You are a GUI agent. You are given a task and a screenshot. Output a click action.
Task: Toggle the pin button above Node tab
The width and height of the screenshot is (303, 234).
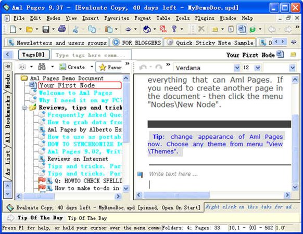pos(8,66)
